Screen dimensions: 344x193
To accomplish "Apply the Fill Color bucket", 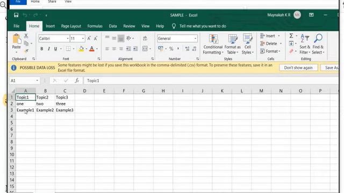I will (81, 49).
